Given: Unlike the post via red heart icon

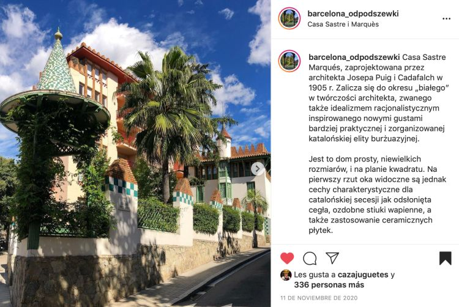Looking at the screenshot, I should [x=287, y=258].
